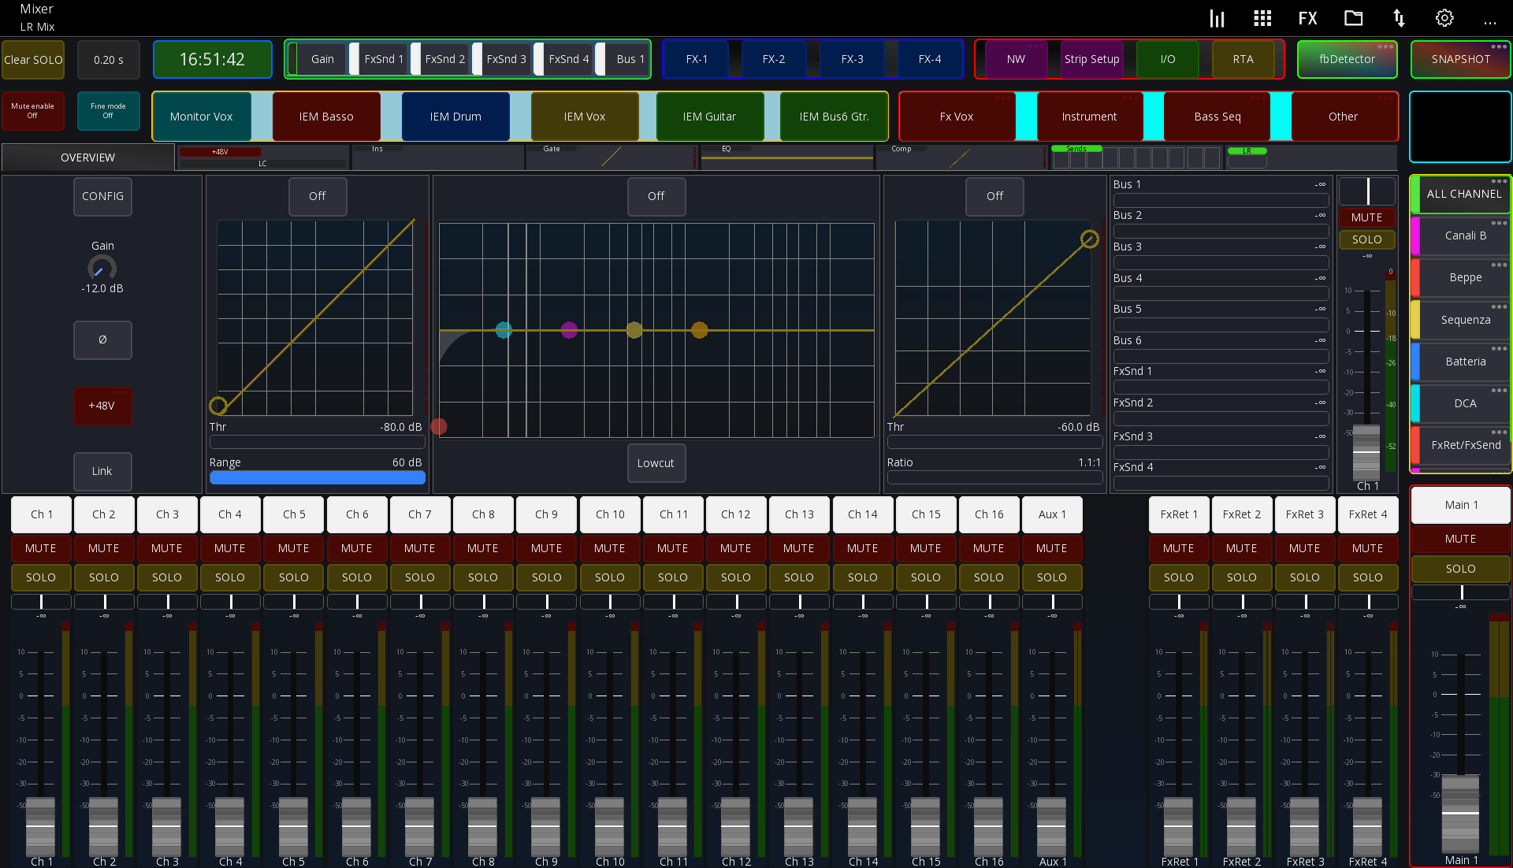This screenshot has height=868, width=1513.
Task: Click the phase invert Ø button
Action: pos(102,339)
